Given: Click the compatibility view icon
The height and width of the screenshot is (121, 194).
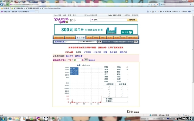Looking at the screenshot, I should click(x=152, y=5).
